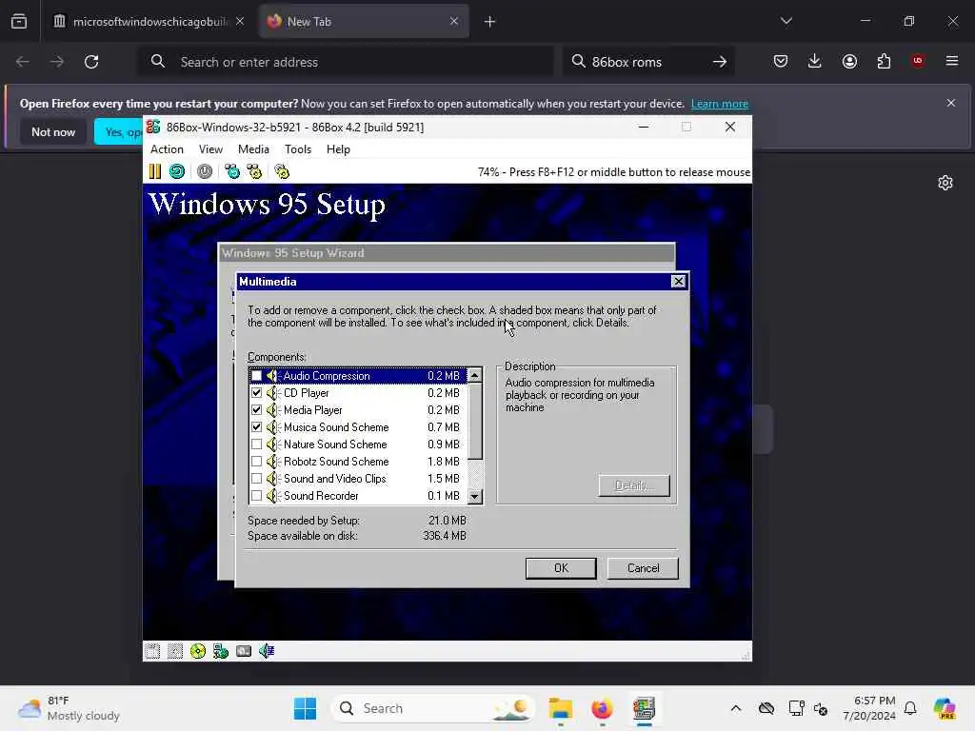This screenshot has height=731, width=975.
Task: Open the notification bell in system tray
Action: tap(910, 708)
